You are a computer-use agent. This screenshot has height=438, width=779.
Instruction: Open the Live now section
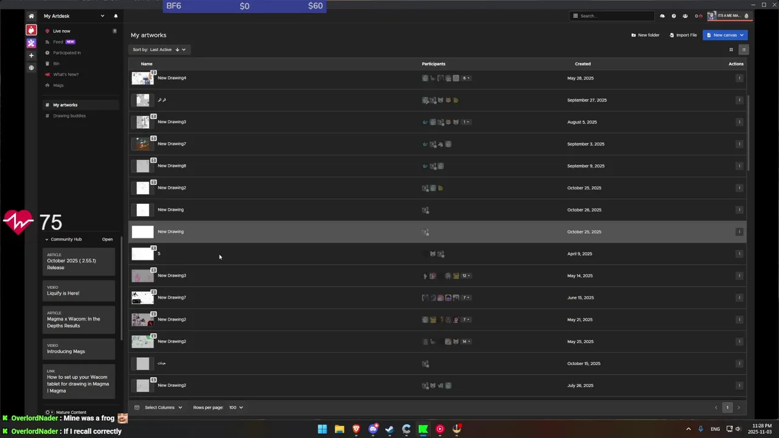(x=61, y=31)
